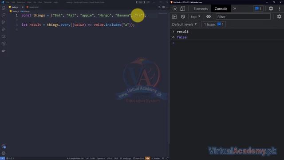Show the console sidebar
The height and width of the screenshot is (160, 284).
tap(174, 17)
